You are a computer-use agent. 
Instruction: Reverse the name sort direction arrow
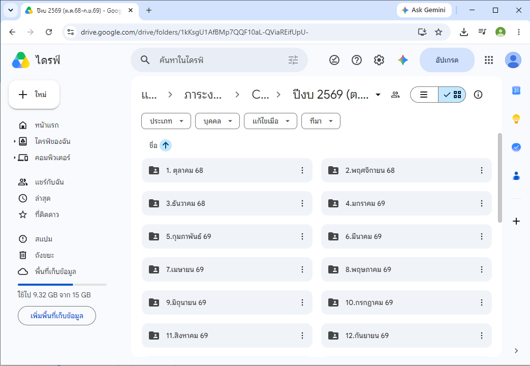[x=166, y=145]
